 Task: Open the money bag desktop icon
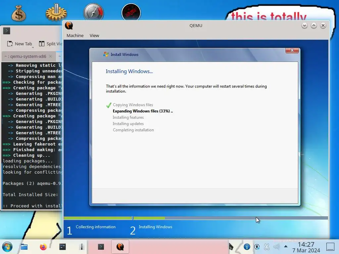(x=19, y=13)
